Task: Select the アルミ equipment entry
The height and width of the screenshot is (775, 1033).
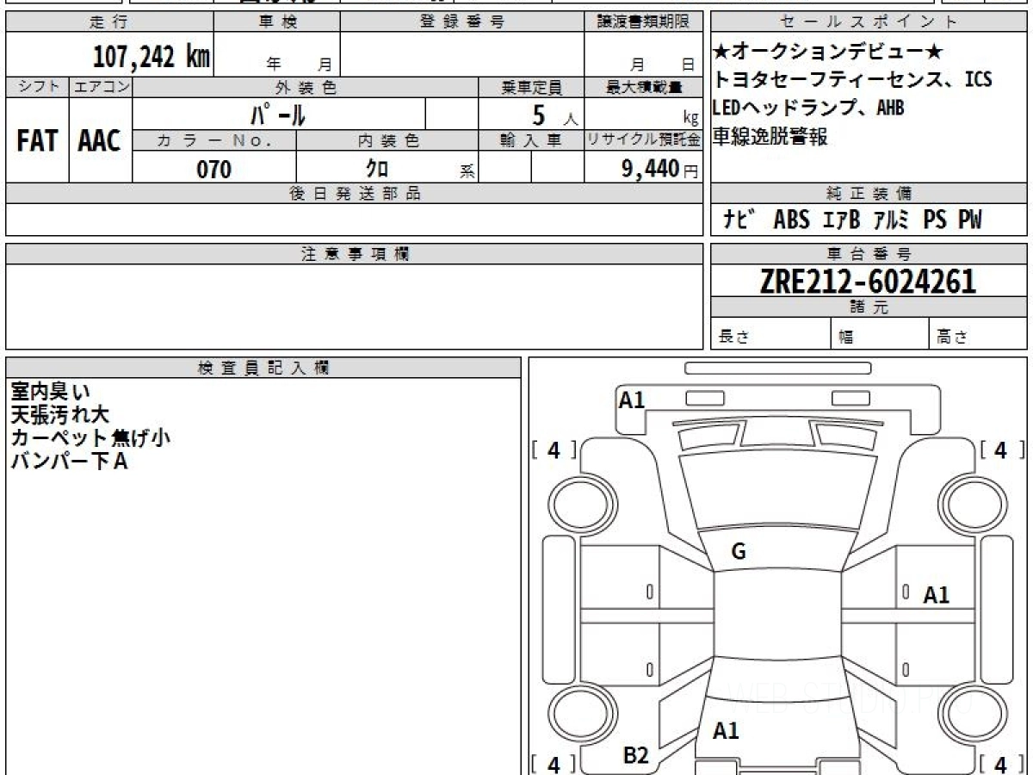Action: [892, 220]
